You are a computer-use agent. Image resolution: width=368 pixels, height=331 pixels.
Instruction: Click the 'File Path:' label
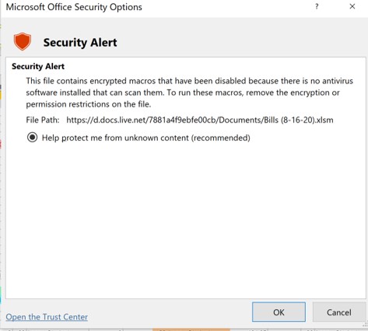coord(43,120)
